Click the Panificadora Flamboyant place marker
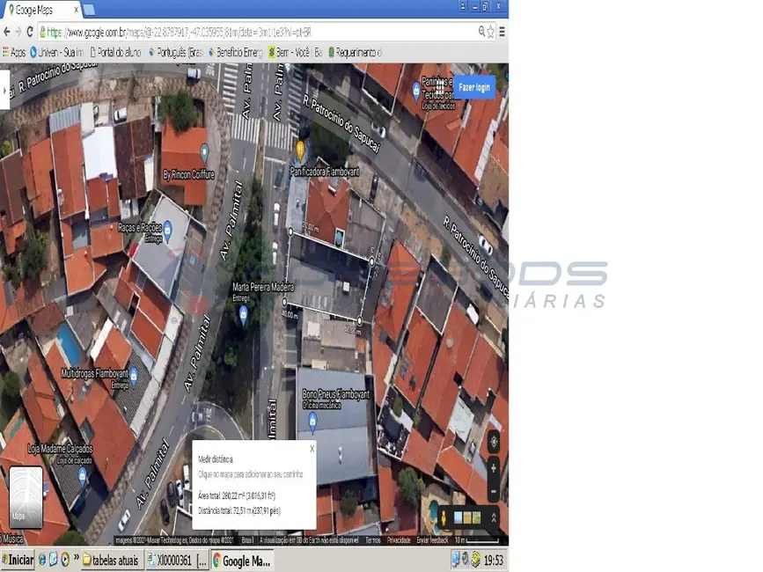Screen dimensions: 763x572 299,150
